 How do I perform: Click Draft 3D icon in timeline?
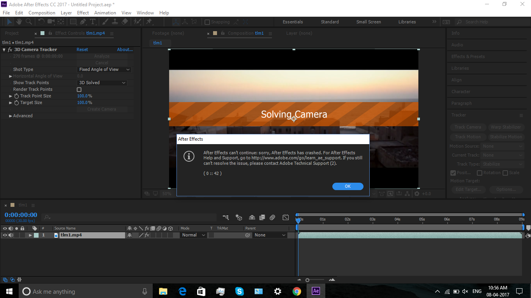(x=239, y=217)
